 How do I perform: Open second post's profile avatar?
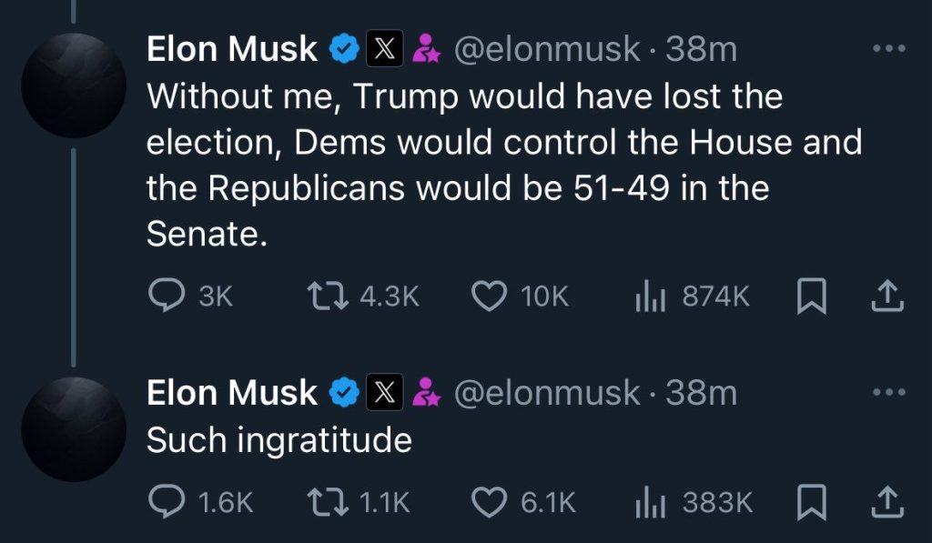point(74,429)
